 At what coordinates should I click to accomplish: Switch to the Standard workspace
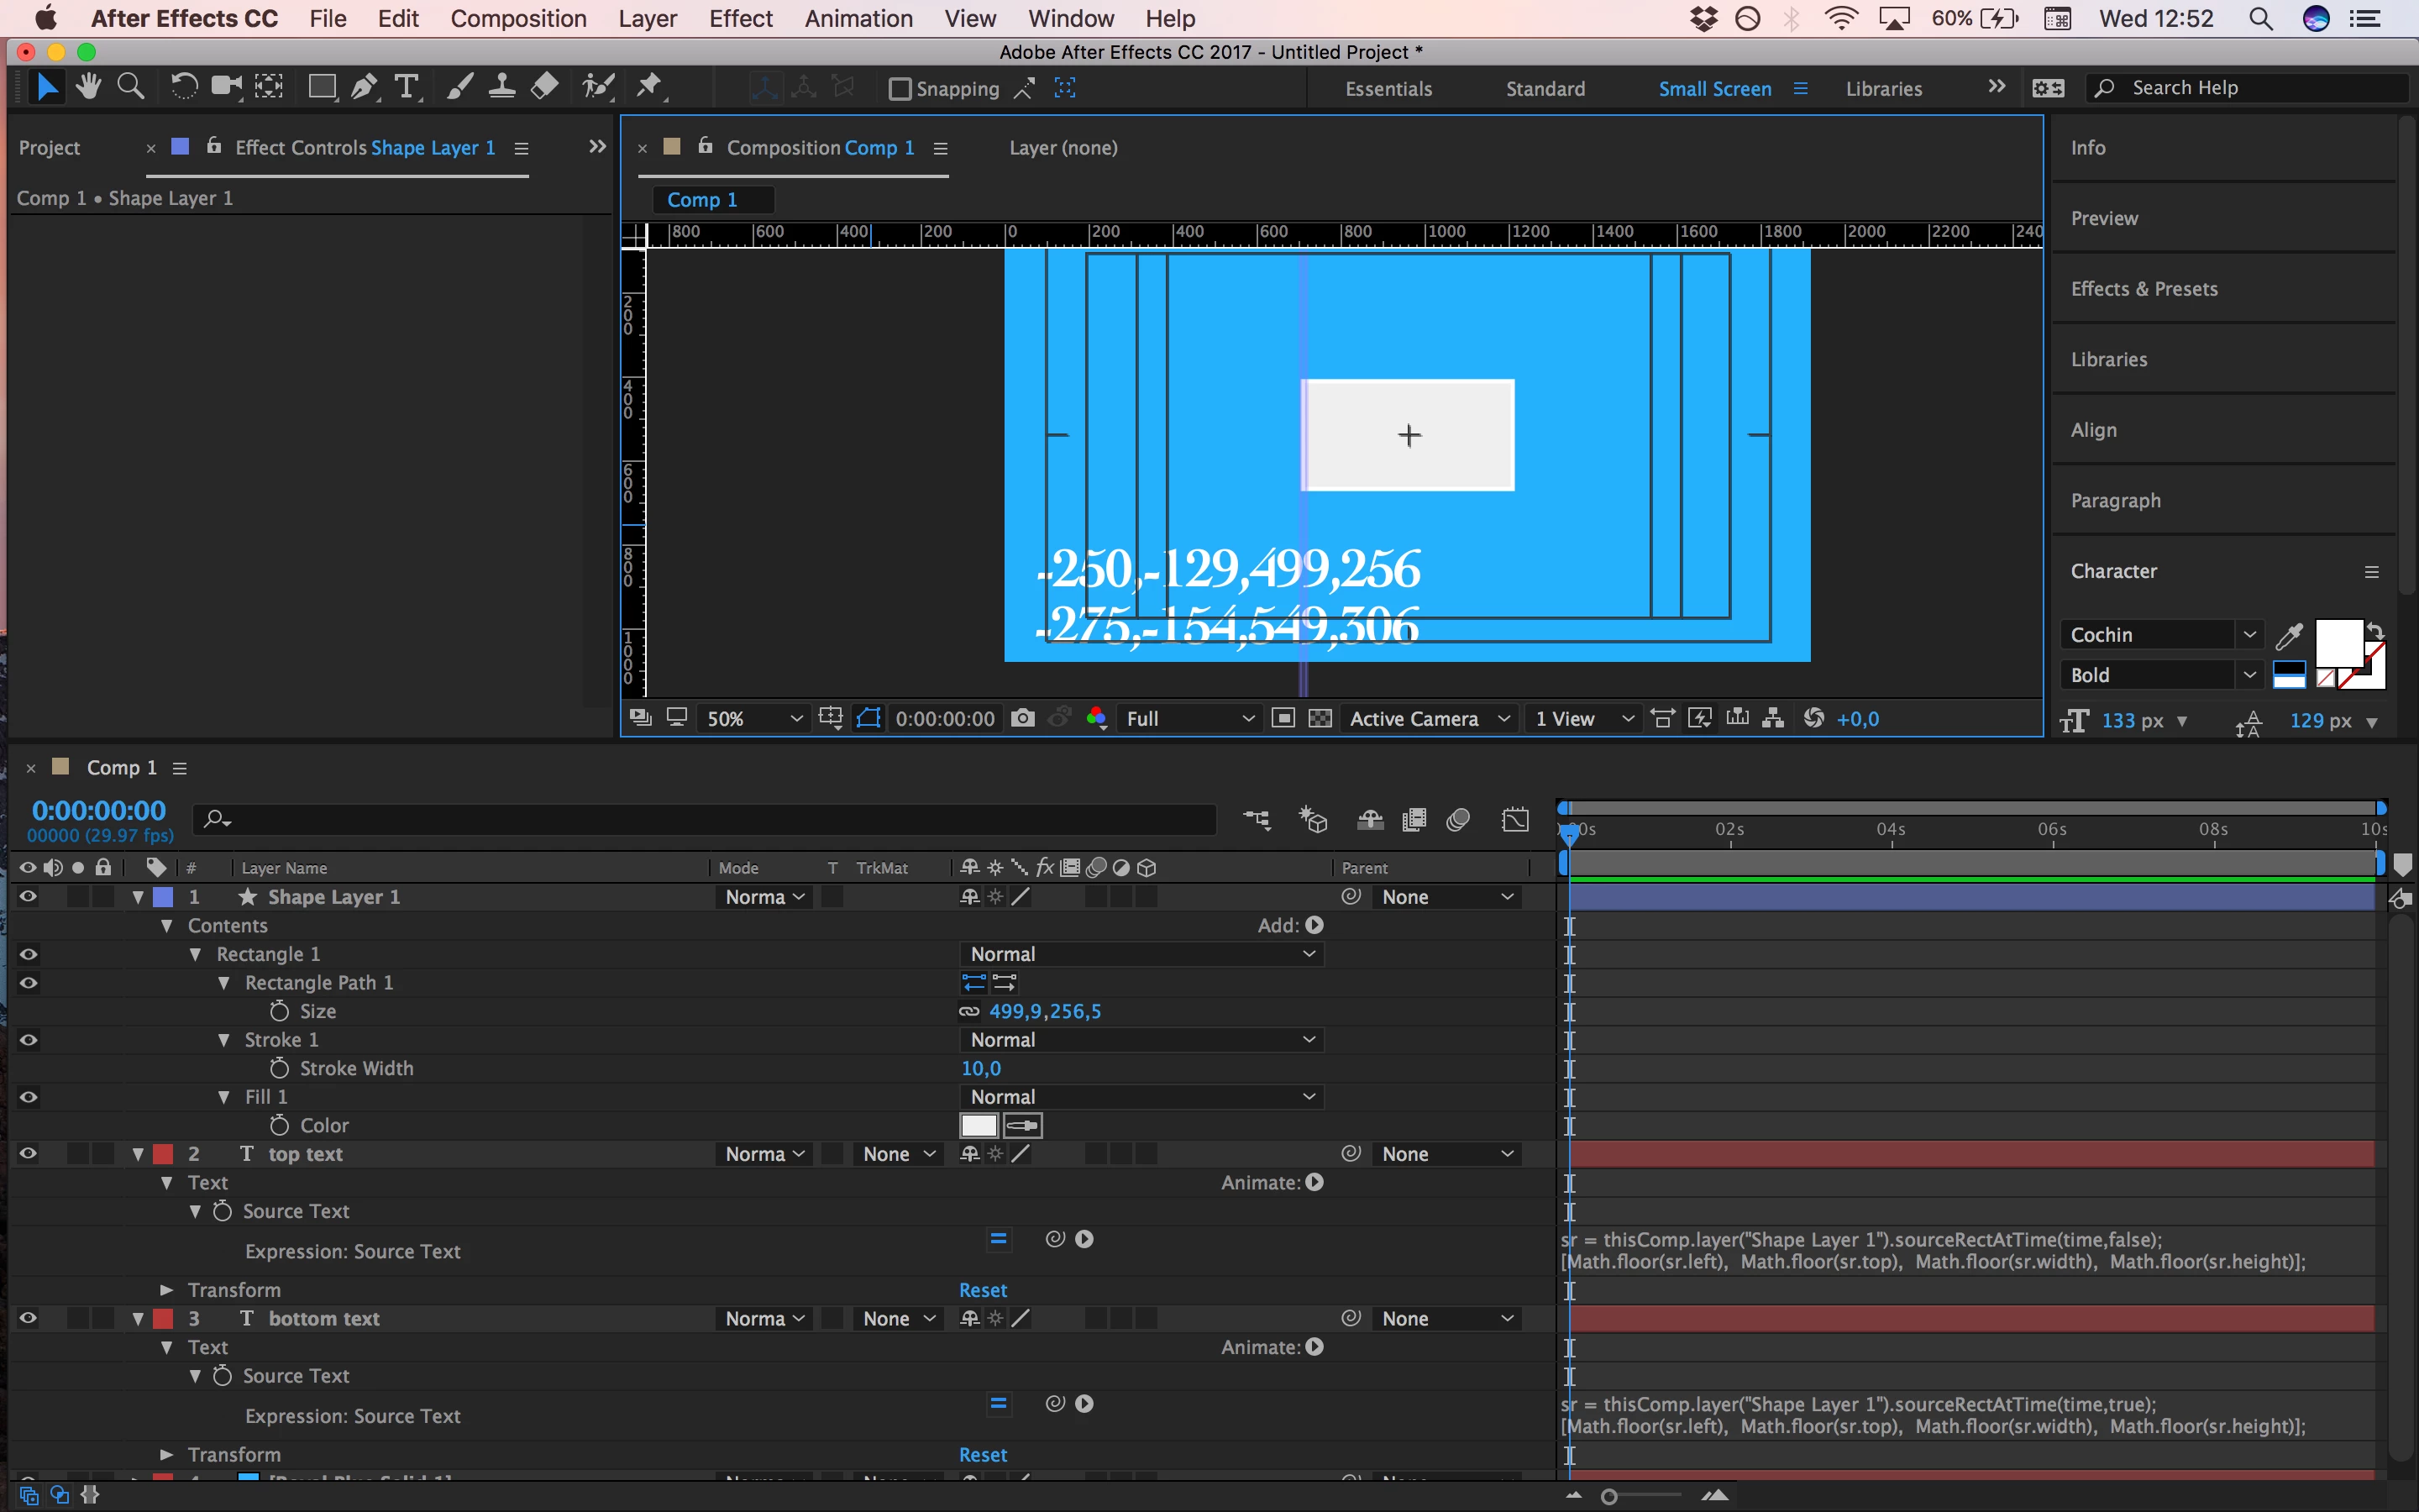pyautogui.click(x=1545, y=89)
